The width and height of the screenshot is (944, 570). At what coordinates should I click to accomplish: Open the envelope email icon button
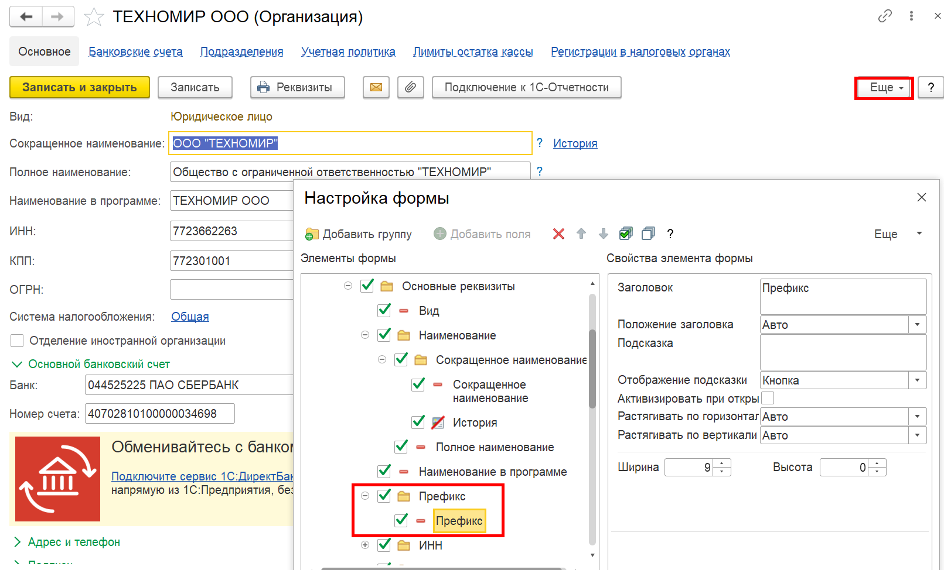click(376, 87)
